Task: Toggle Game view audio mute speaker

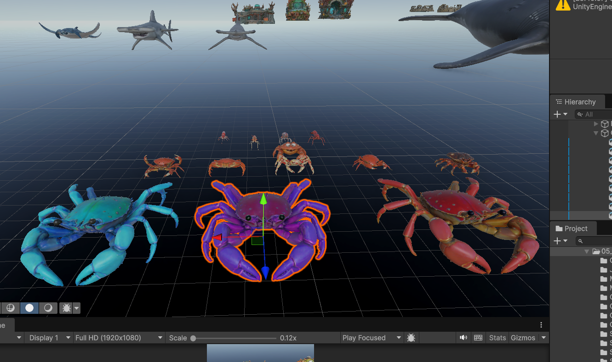Action: click(x=463, y=338)
